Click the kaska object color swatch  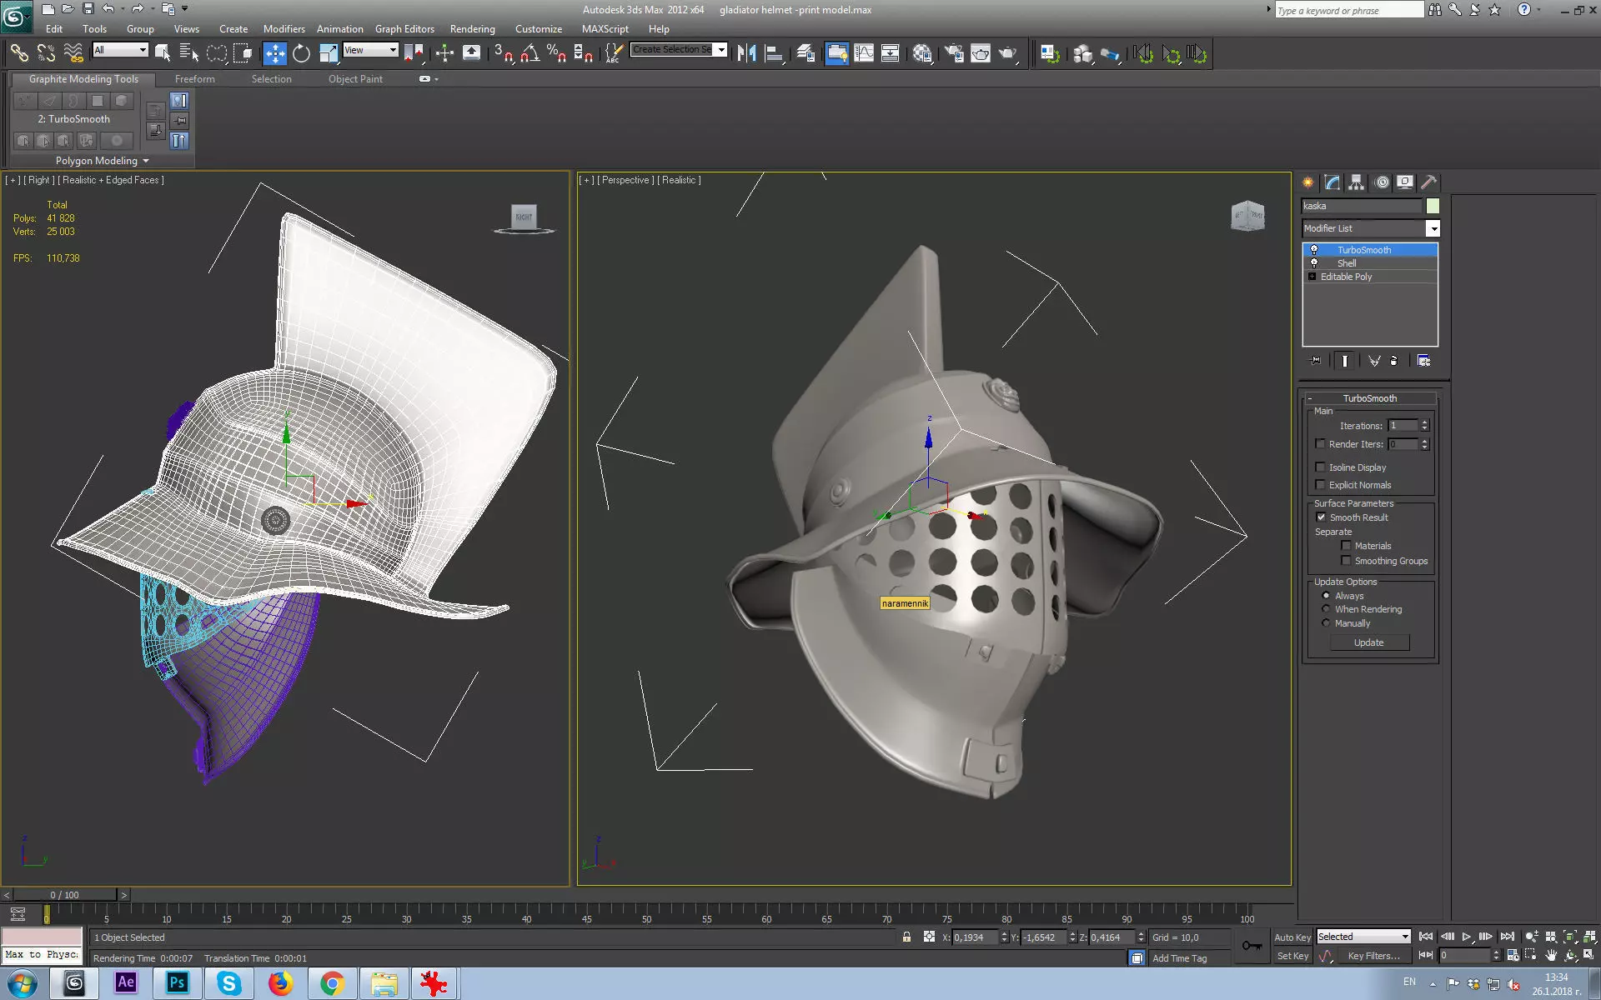tap(1433, 206)
